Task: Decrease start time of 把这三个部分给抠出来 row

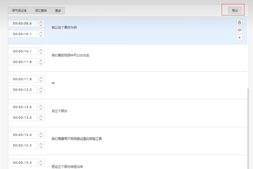Action: click(x=41, y=164)
